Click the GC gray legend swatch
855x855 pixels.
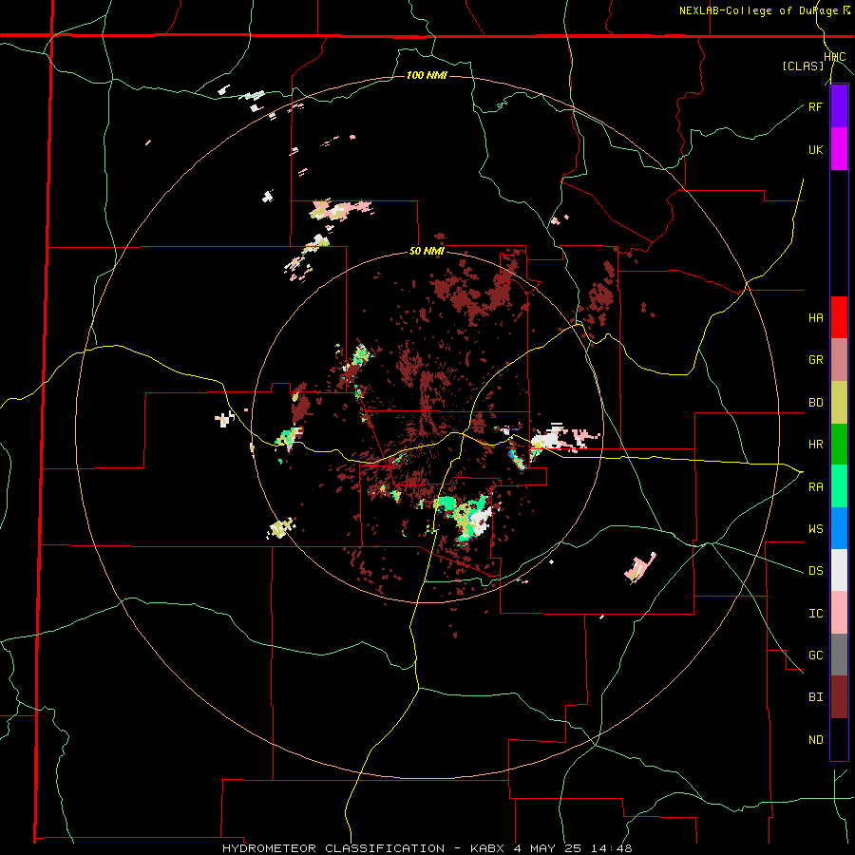pyautogui.click(x=839, y=655)
